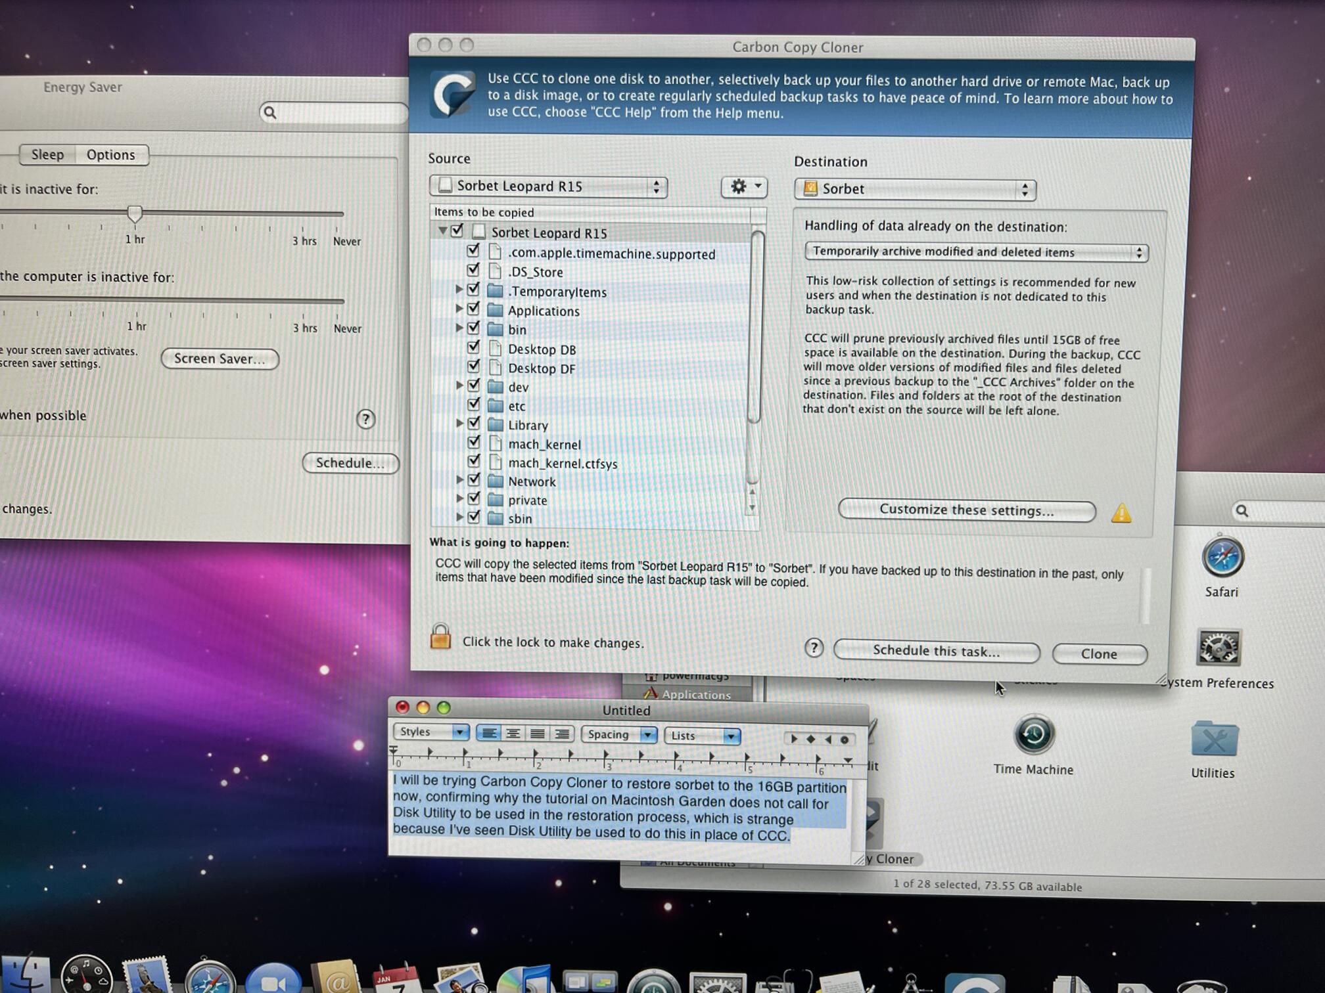The image size is (1325, 993).
Task: Align text right in Untitled window
Action: click(562, 734)
